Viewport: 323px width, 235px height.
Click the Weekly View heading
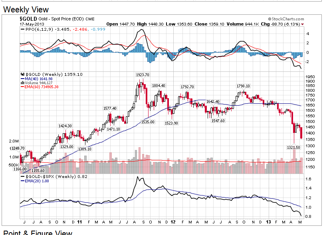tap(26, 10)
